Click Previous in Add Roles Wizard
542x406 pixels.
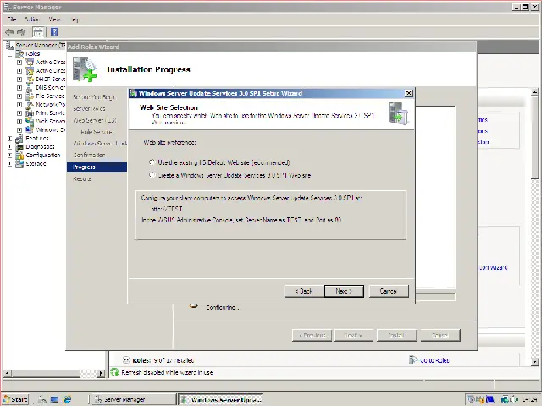click(312, 335)
